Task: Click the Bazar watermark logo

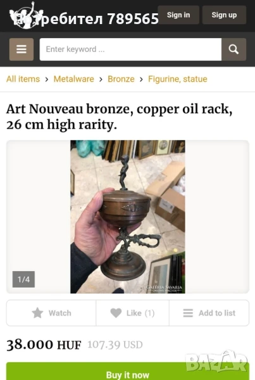Action: (216, 362)
